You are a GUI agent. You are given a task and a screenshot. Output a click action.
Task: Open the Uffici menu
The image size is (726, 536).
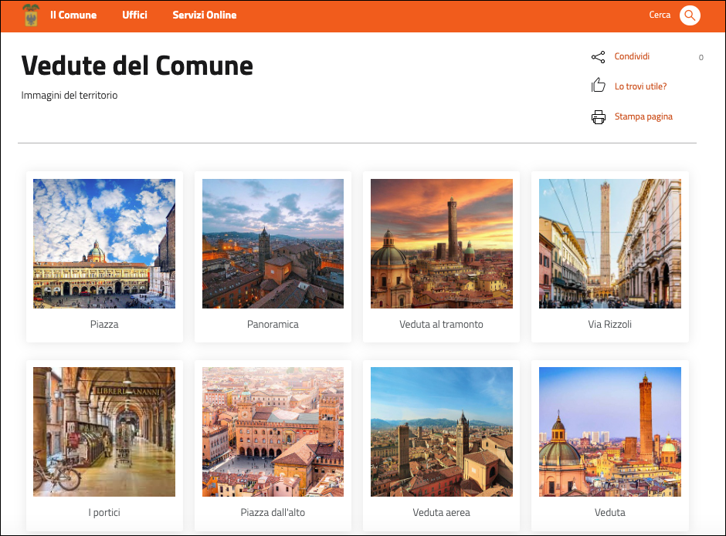click(x=134, y=15)
